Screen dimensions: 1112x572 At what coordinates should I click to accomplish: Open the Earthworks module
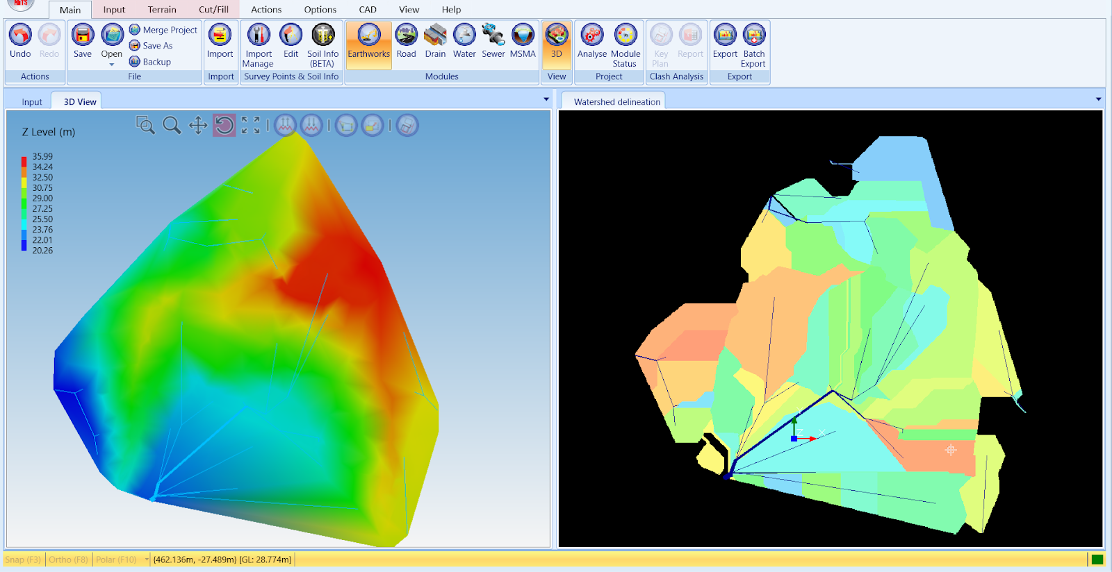[x=368, y=42]
